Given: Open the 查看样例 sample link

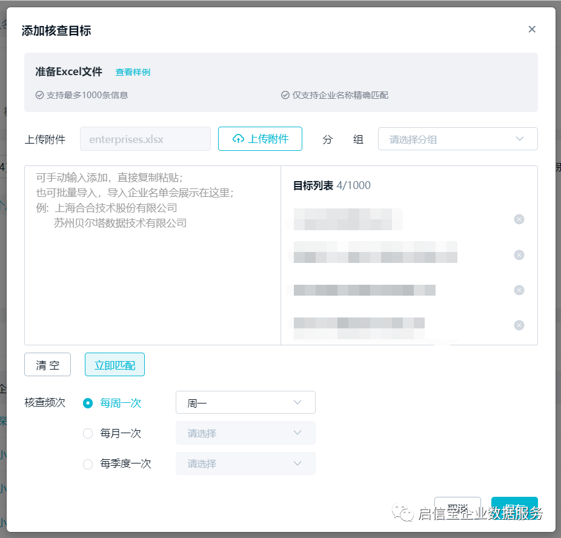Looking at the screenshot, I should coord(133,72).
